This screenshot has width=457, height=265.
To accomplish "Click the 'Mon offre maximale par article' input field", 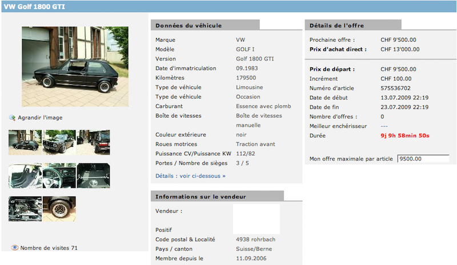I will (x=423, y=159).
